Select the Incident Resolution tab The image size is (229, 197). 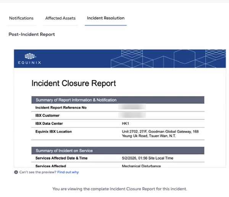(106, 18)
